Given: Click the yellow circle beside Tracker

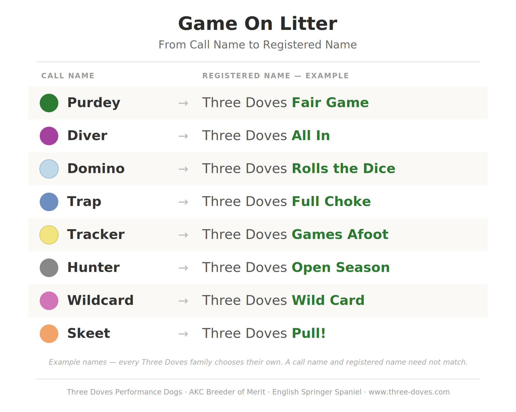Looking at the screenshot, I should (x=49, y=235).
